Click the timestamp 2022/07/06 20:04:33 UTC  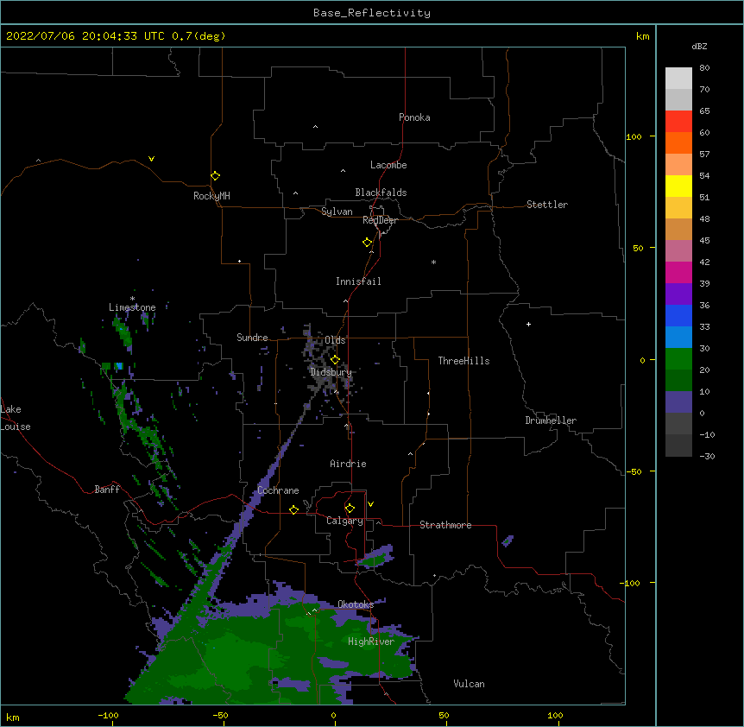click(x=85, y=36)
